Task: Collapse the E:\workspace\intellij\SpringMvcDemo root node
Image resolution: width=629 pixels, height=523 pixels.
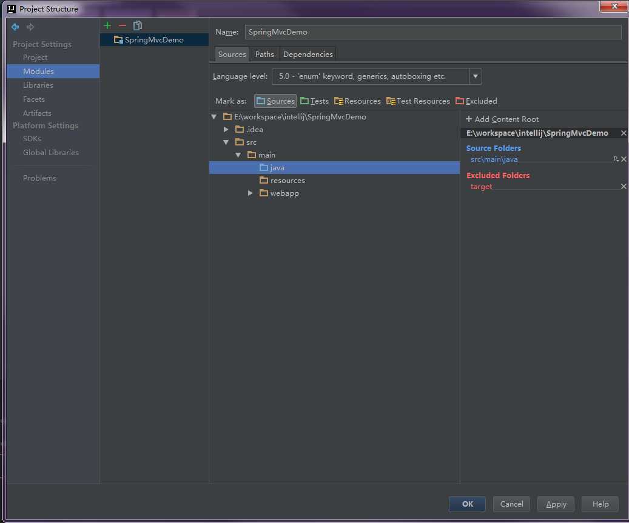Action: coord(214,116)
